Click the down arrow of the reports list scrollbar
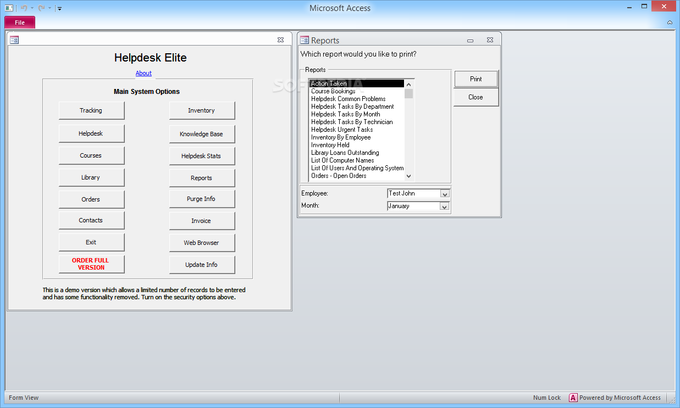The height and width of the screenshot is (408, 680). (408, 176)
